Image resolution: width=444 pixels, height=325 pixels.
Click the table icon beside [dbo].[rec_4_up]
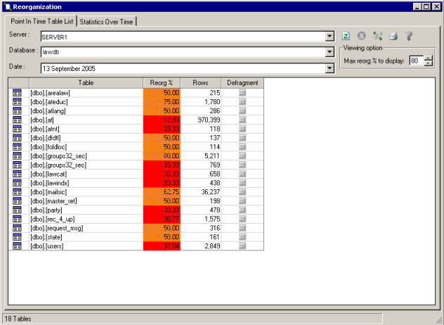(x=17, y=219)
